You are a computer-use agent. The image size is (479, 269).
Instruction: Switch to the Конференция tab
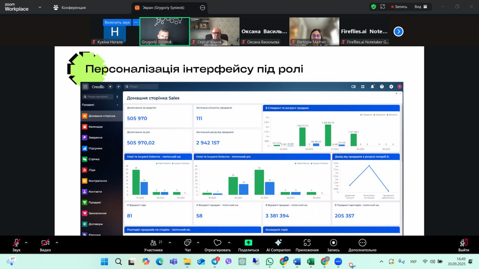click(70, 7)
